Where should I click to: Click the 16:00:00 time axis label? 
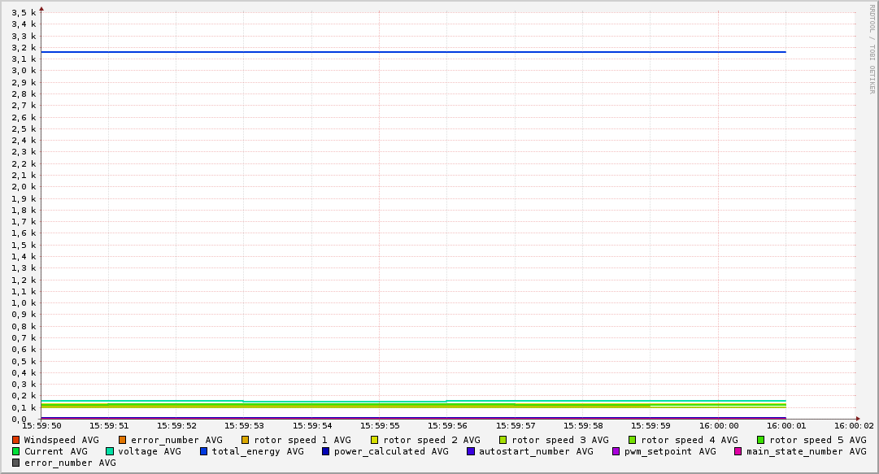[718, 425]
